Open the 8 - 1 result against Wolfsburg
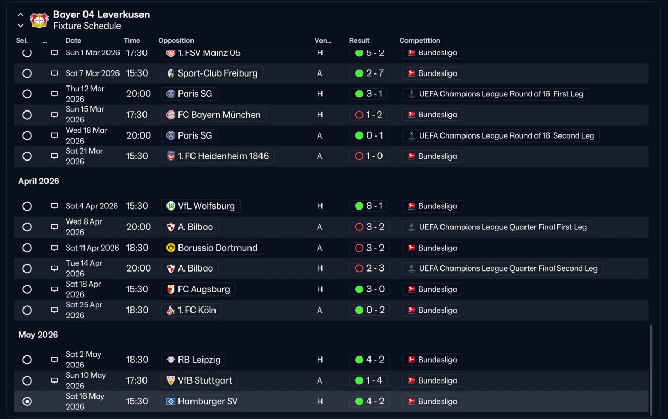Viewport: 668px width, 419px height. point(368,206)
